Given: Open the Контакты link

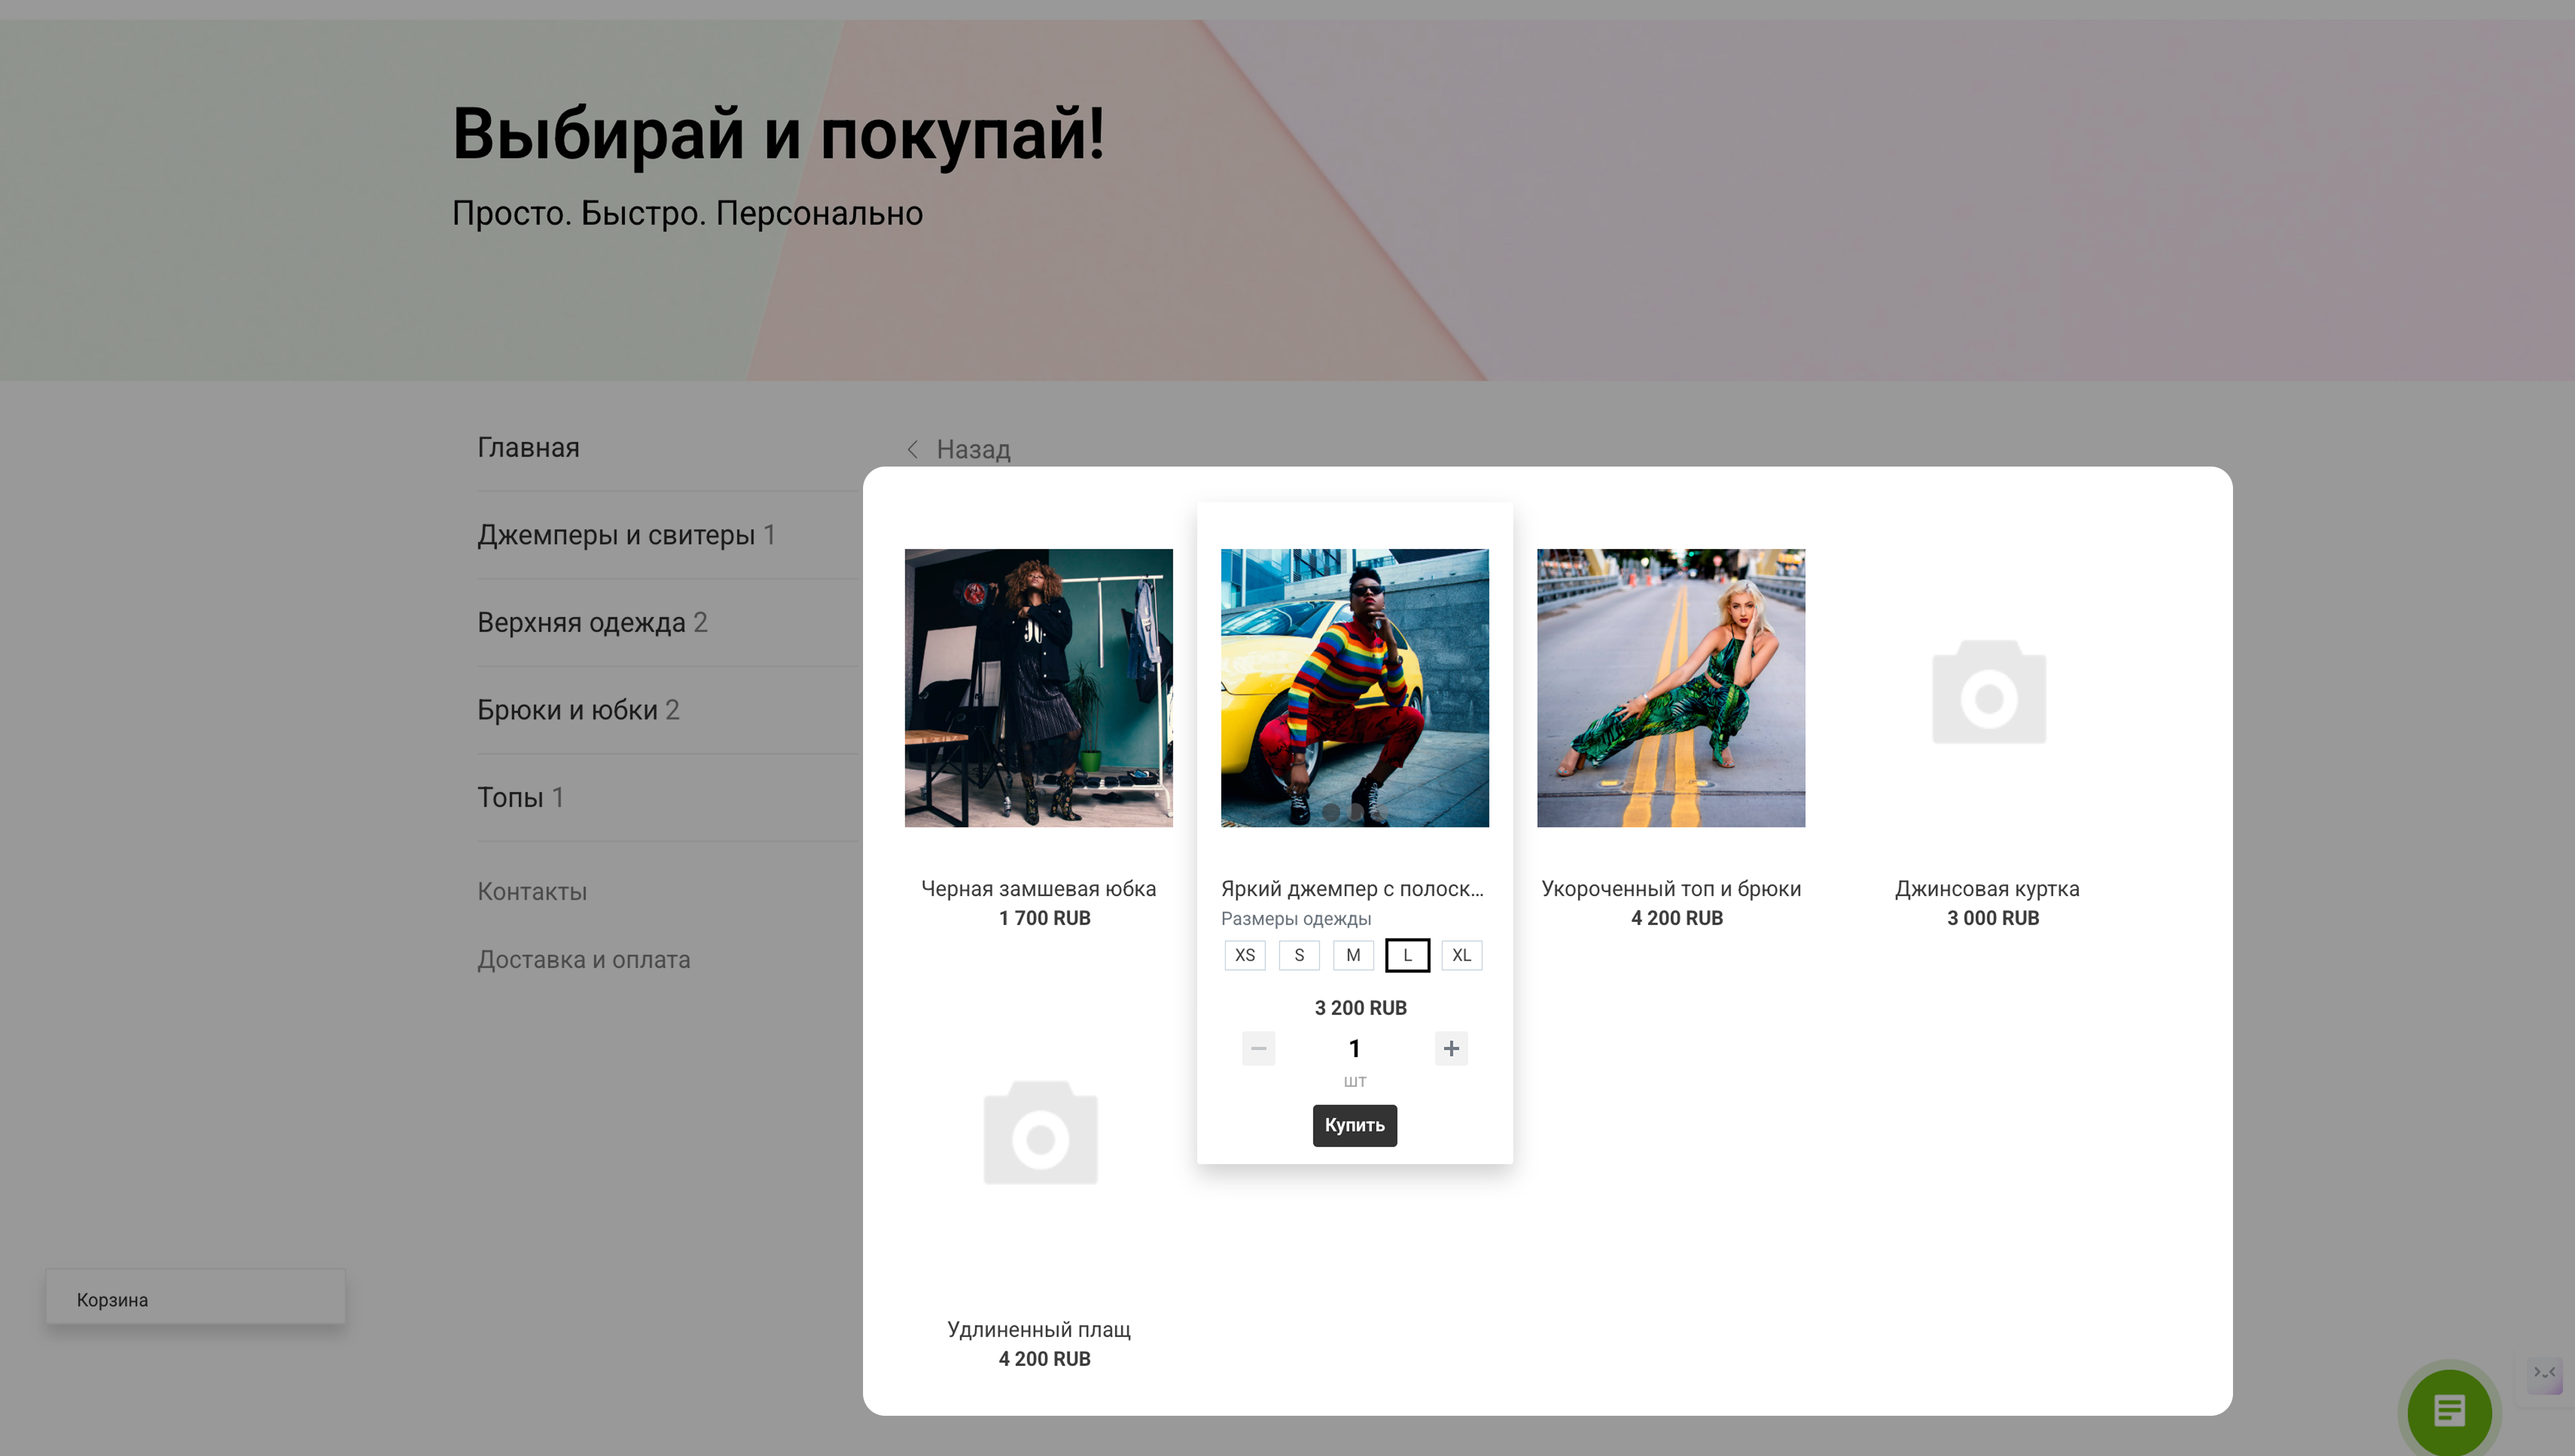Looking at the screenshot, I should pyautogui.click(x=532, y=891).
